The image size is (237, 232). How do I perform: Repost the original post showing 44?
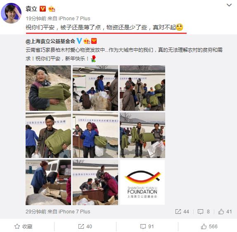click(182, 212)
